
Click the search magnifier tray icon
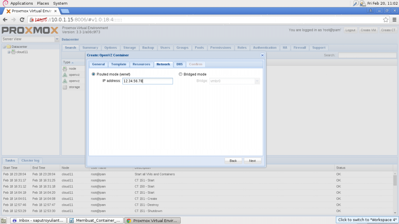[x=355, y=3]
